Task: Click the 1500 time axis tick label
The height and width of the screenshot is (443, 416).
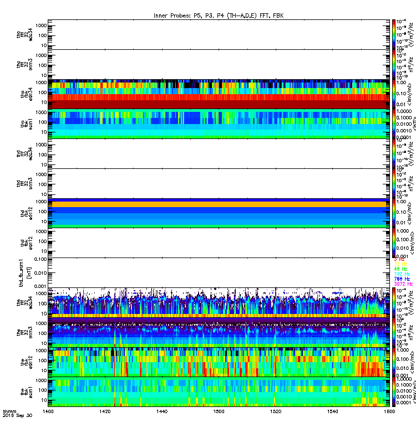Action: pos(219,411)
